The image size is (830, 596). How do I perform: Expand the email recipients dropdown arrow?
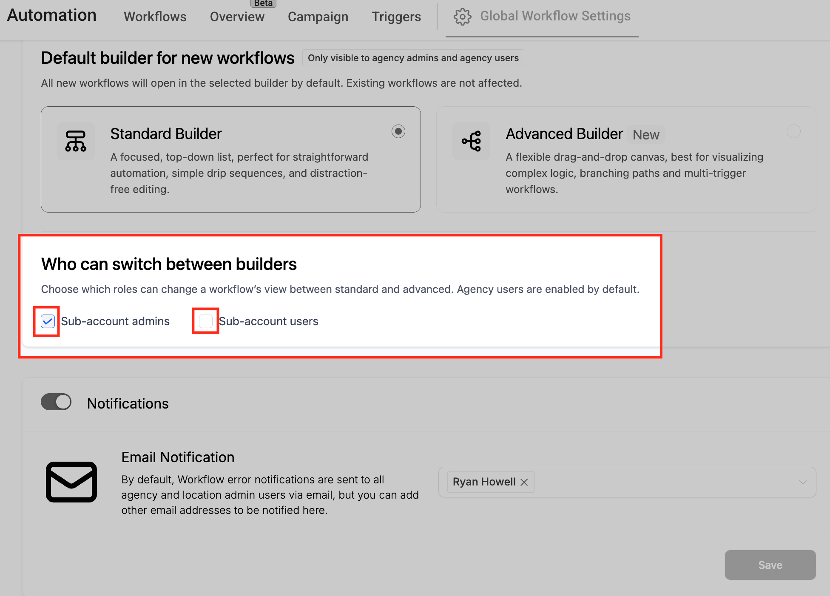(x=802, y=482)
